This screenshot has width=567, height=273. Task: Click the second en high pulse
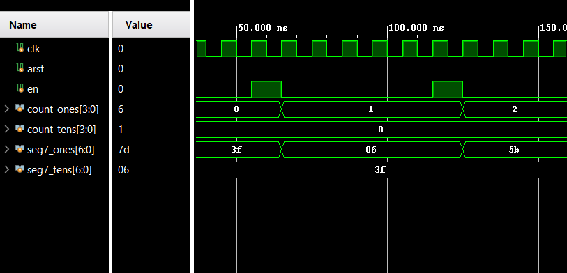tap(448, 89)
